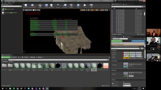Click the Content toolbar icon
This screenshot has width=161, height=90.
click(x=46, y=6)
